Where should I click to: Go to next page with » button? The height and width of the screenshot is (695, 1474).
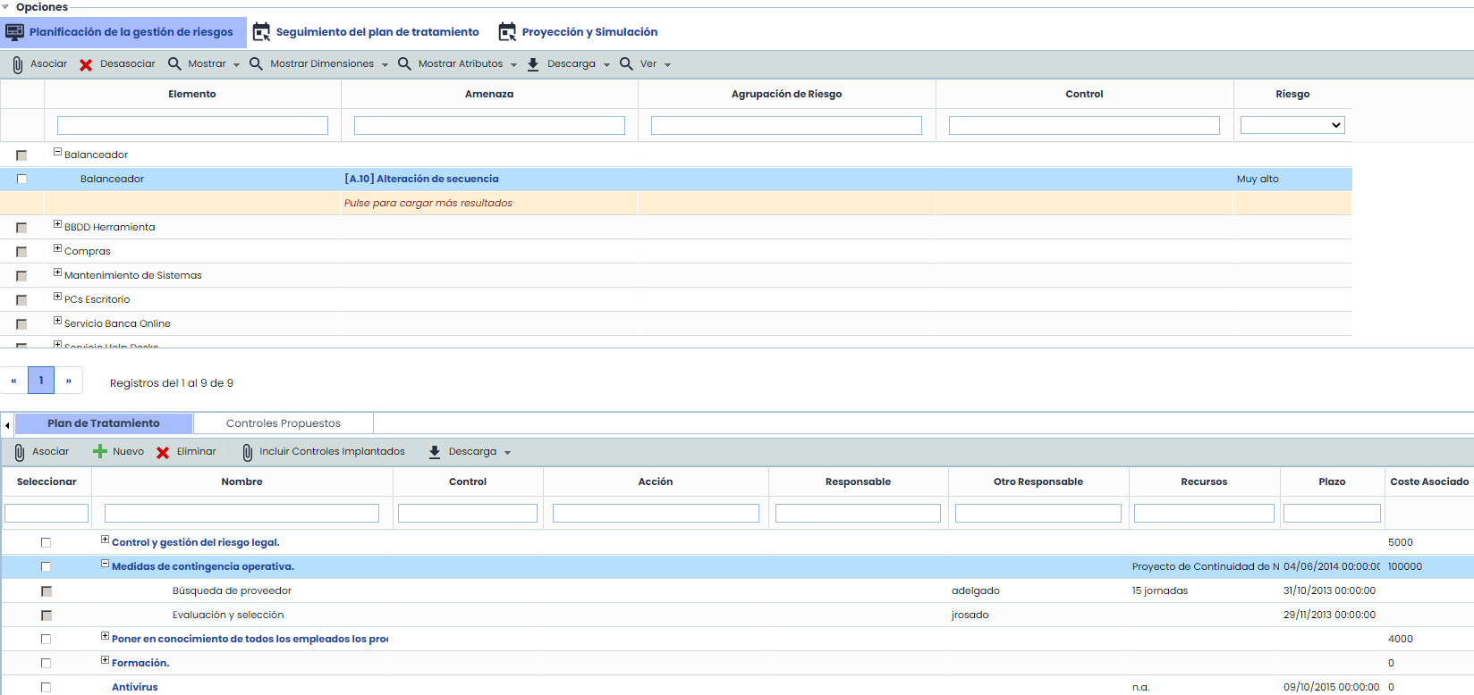(69, 381)
